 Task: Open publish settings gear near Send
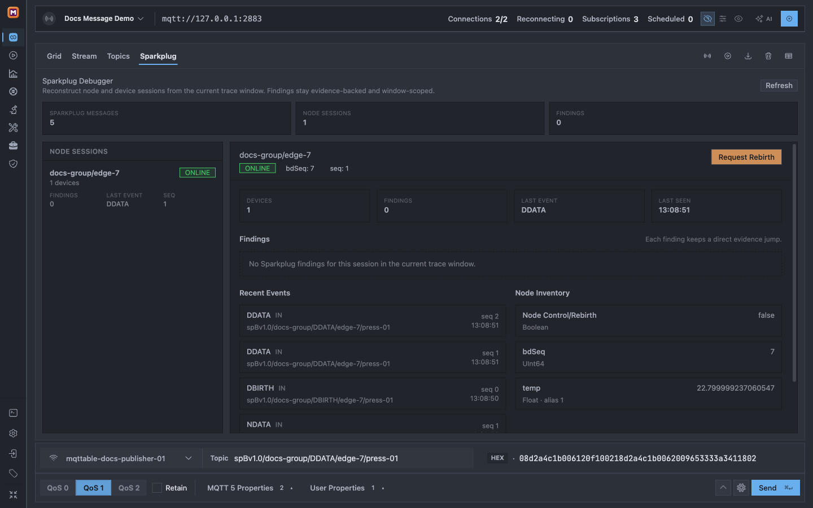click(x=741, y=488)
